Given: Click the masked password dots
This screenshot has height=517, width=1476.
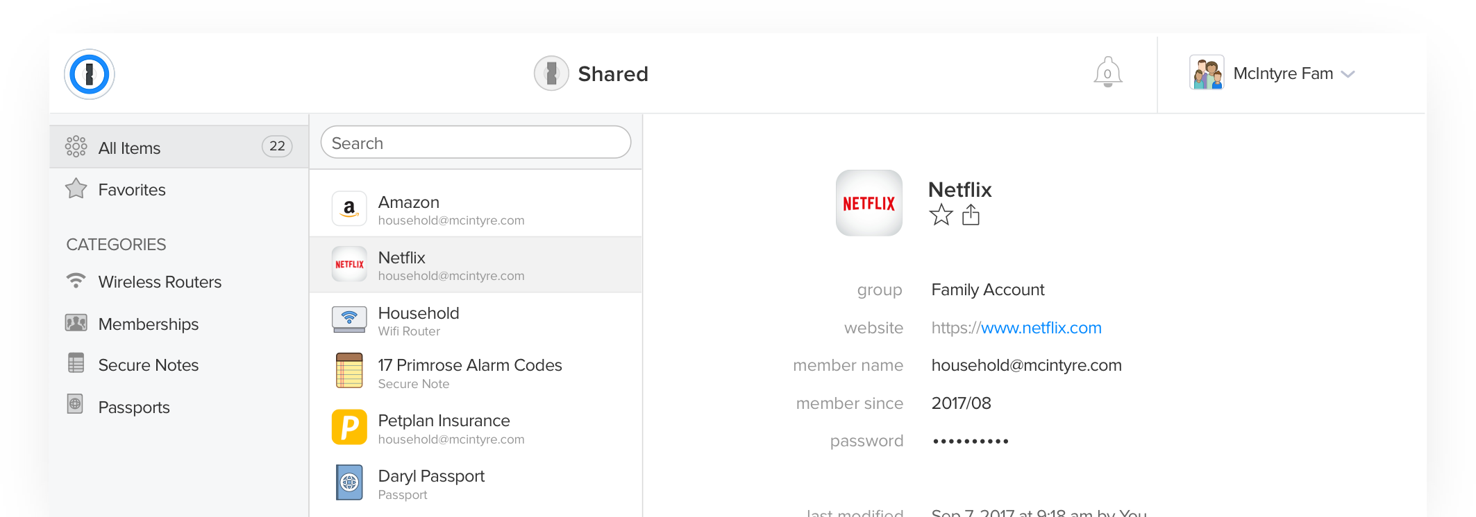Looking at the screenshot, I should pyautogui.click(x=971, y=441).
